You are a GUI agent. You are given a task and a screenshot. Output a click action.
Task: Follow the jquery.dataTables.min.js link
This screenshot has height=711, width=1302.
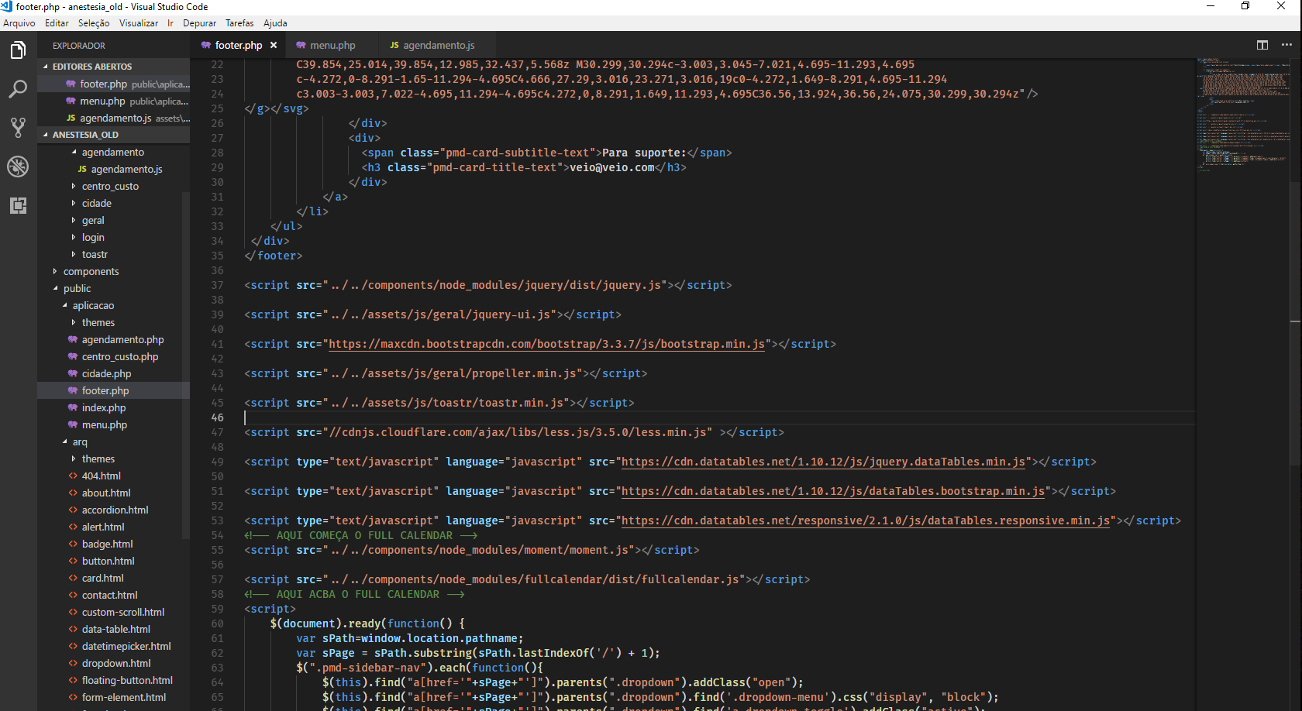tap(823, 462)
